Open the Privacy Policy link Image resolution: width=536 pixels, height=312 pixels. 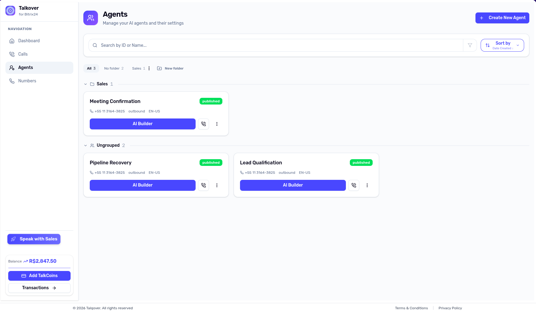point(450,308)
